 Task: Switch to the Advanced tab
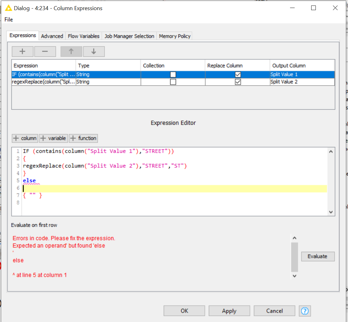click(x=52, y=36)
